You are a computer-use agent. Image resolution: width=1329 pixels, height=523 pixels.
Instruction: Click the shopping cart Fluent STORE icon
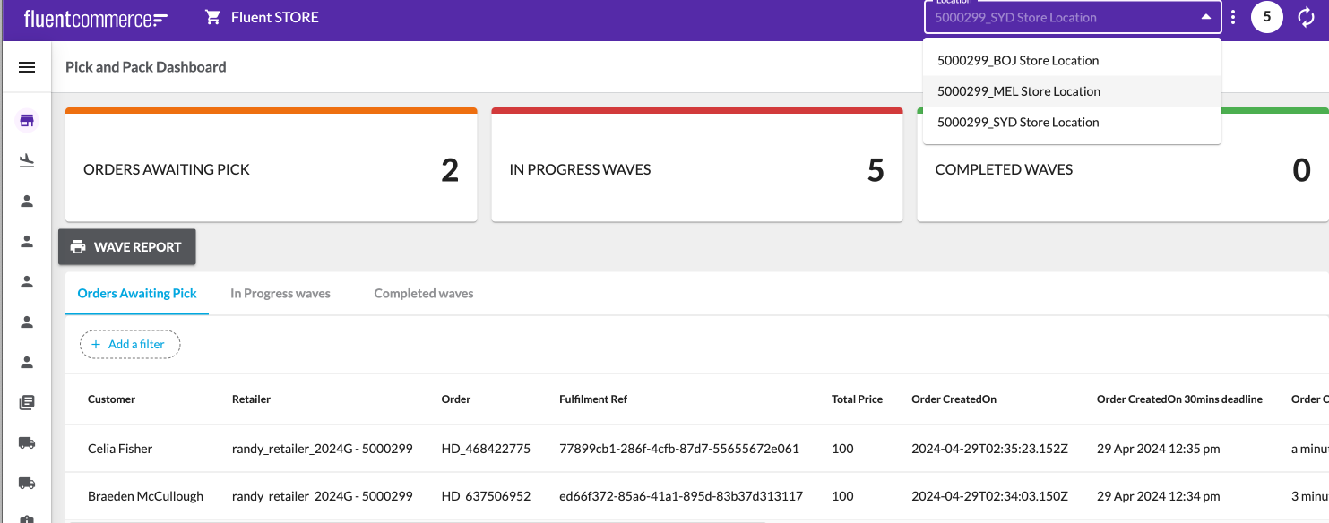tap(213, 17)
